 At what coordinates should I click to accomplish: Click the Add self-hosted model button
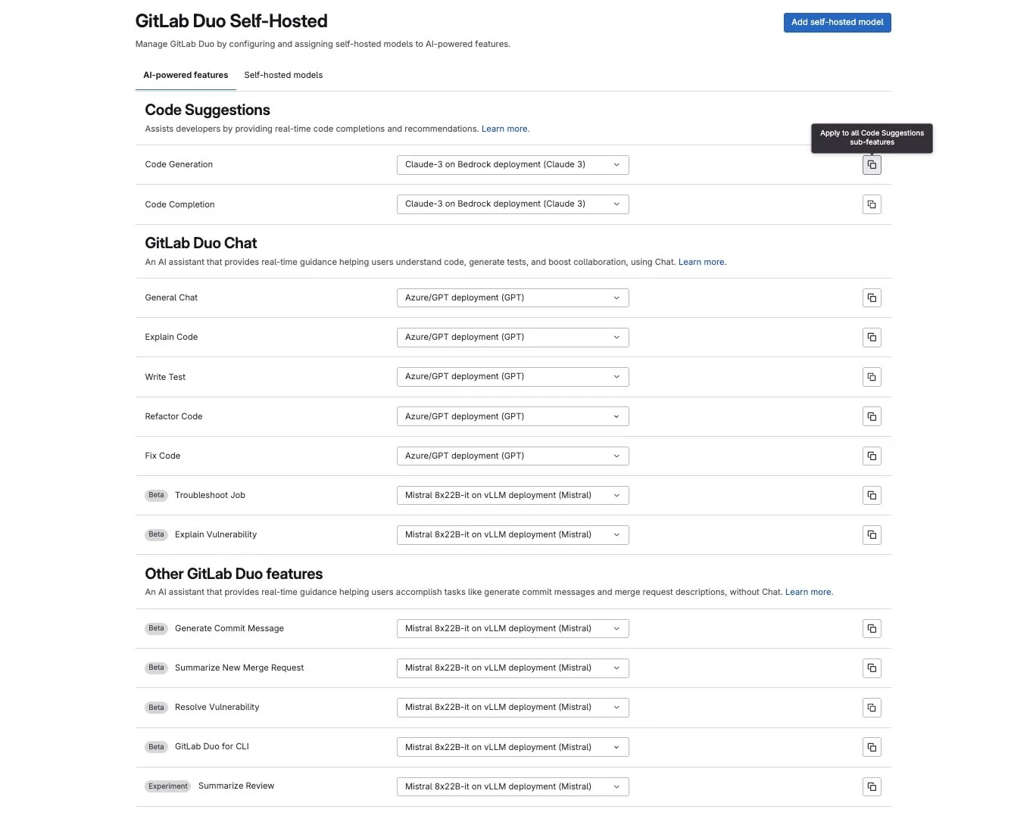837,22
